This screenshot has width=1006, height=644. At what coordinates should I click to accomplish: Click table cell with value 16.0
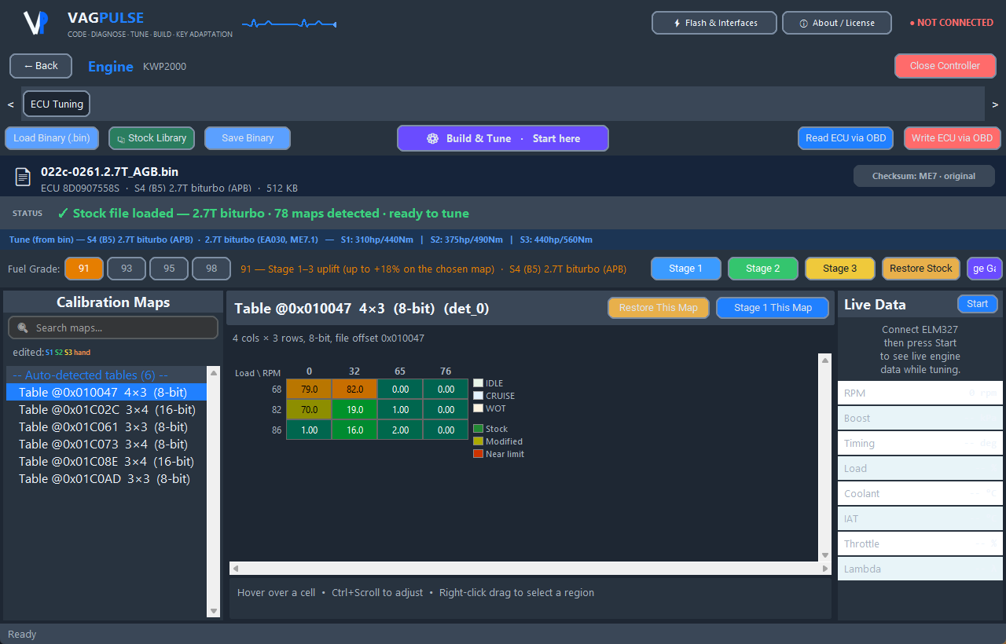point(354,430)
